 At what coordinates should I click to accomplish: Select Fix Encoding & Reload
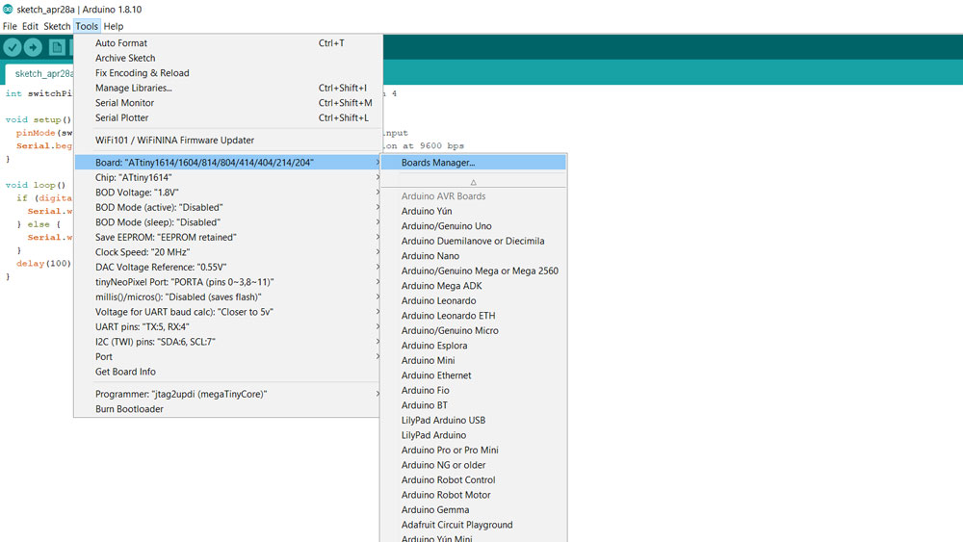(x=227, y=73)
